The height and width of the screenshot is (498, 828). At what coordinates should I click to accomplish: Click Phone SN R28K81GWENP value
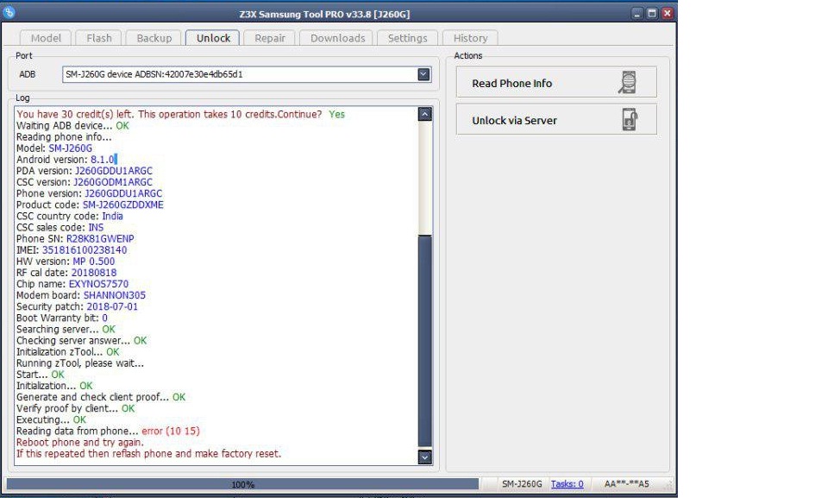pos(100,239)
